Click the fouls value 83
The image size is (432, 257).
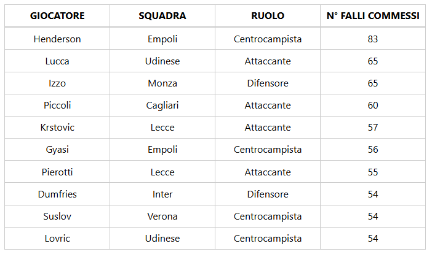pos(373,39)
